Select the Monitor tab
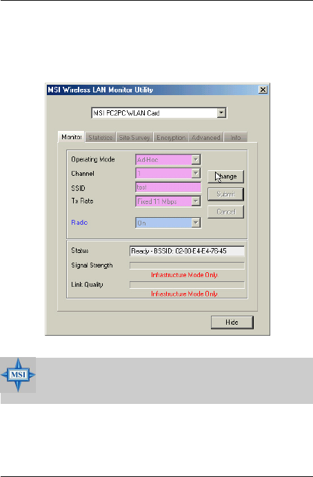The width and height of the screenshot is (313, 477). (x=71, y=137)
